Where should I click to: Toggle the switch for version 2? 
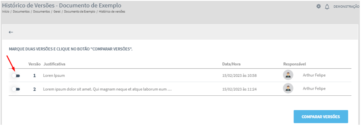(x=16, y=89)
